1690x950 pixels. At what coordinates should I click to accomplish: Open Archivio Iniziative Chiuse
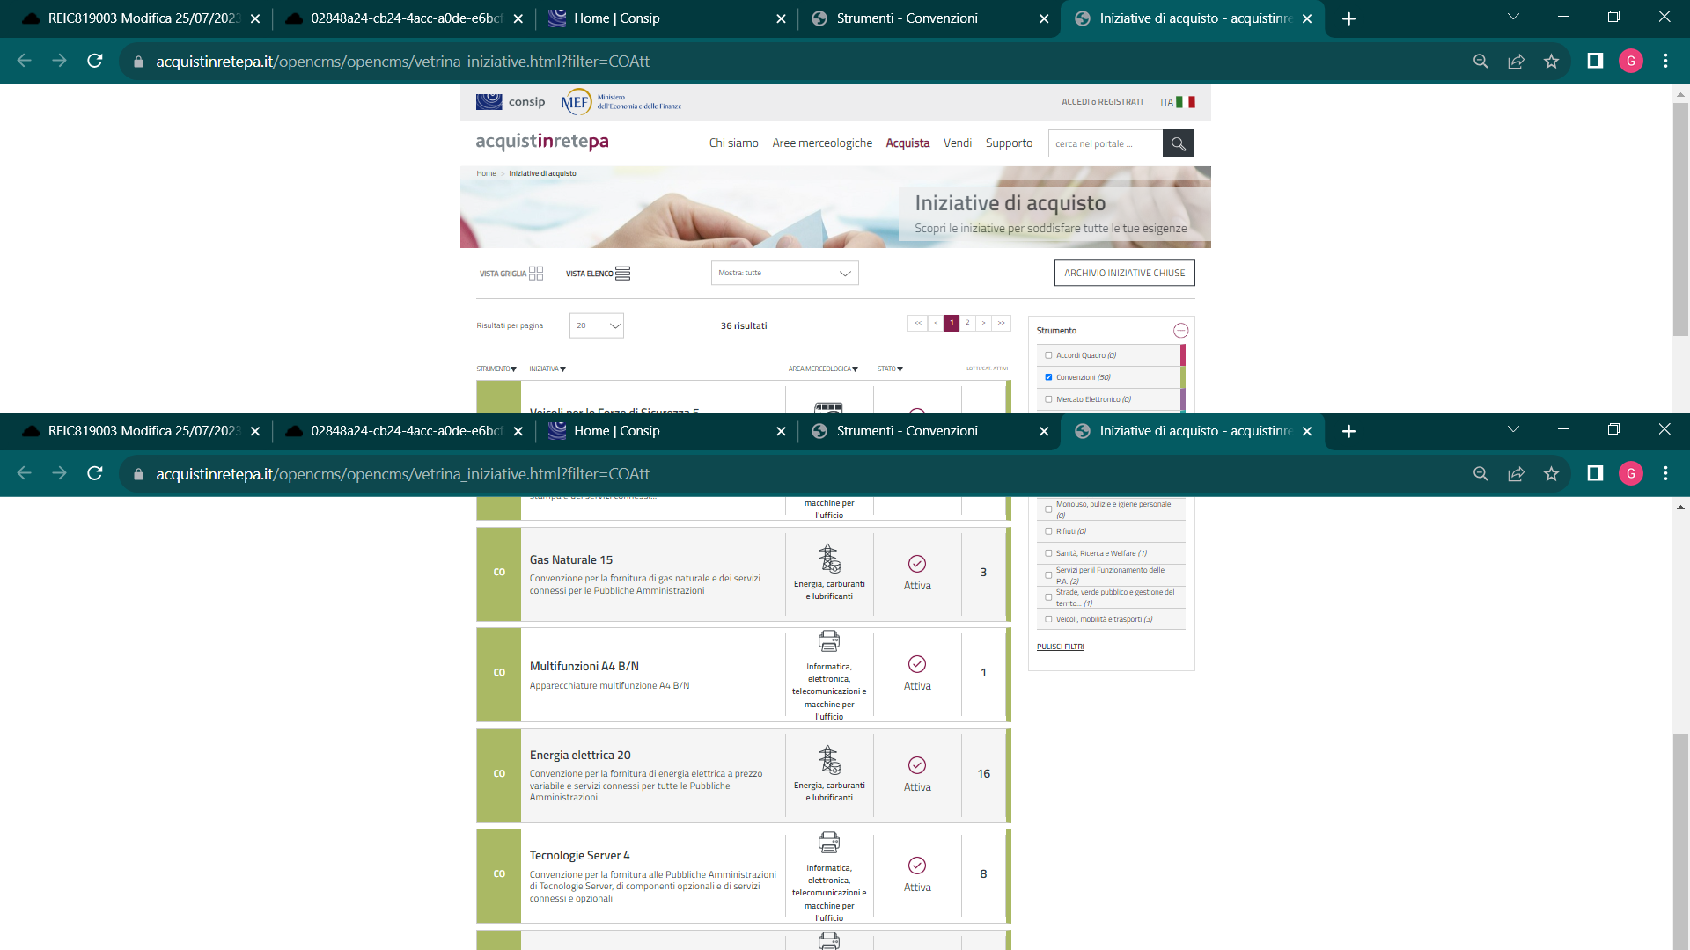[x=1124, y=273]
